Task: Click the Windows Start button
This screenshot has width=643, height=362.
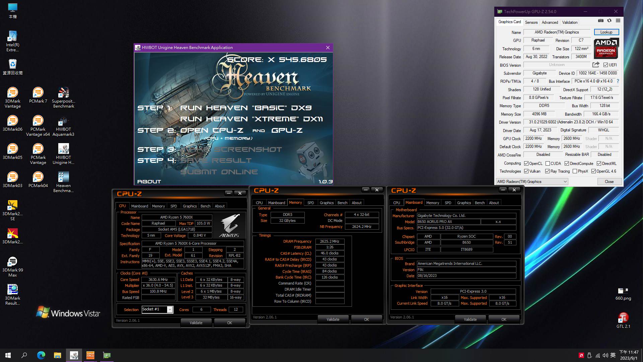Action: [8, 355]
